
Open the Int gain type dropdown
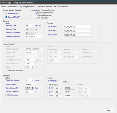tap(31, 56)
